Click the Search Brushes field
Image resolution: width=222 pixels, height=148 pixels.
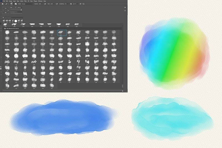[14, 17]
